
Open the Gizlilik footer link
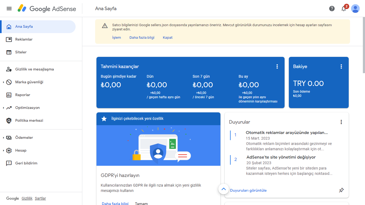coord(27,198)
